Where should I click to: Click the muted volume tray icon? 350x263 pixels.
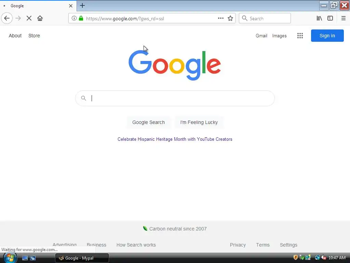point(324,258)
